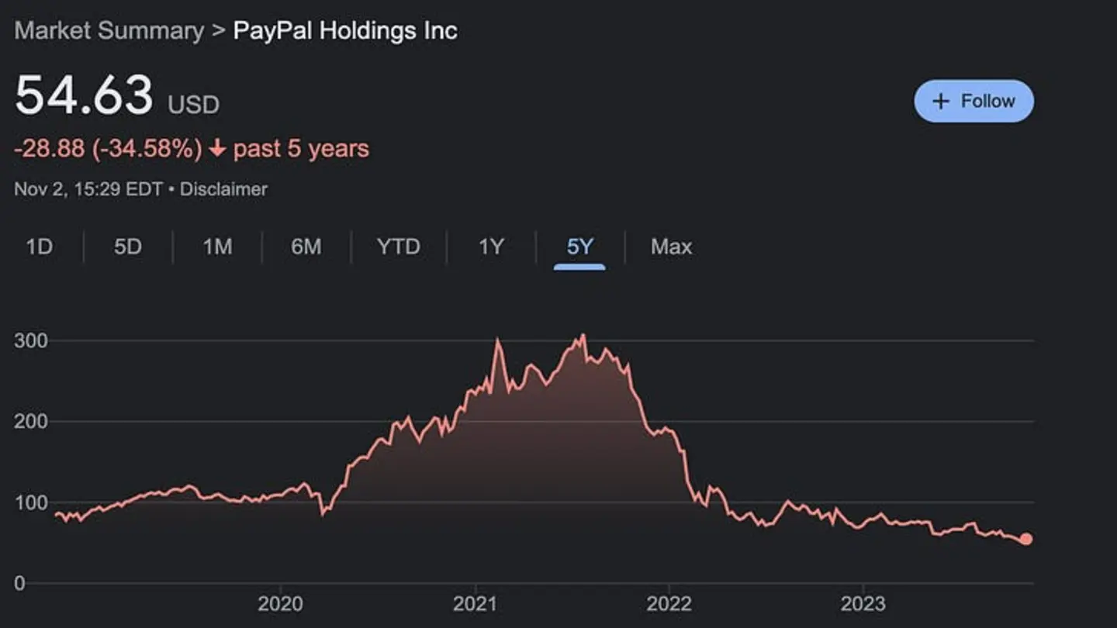Open the Max historical chart

click(670, 247)
